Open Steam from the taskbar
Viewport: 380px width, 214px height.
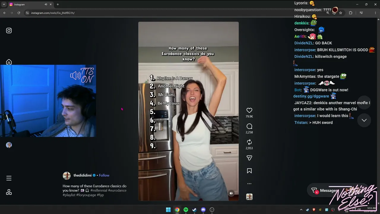[194, 210]
